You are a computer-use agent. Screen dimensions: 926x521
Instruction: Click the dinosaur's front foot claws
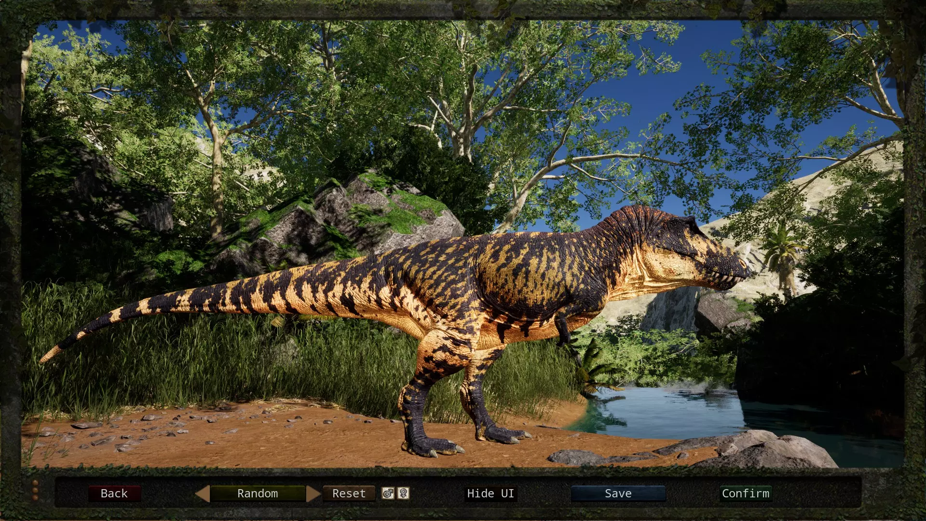tap(506, 436)
